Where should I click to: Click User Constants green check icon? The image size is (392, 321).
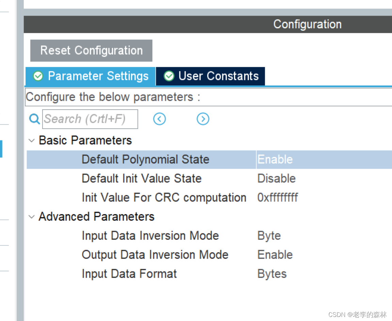[169, 76]
